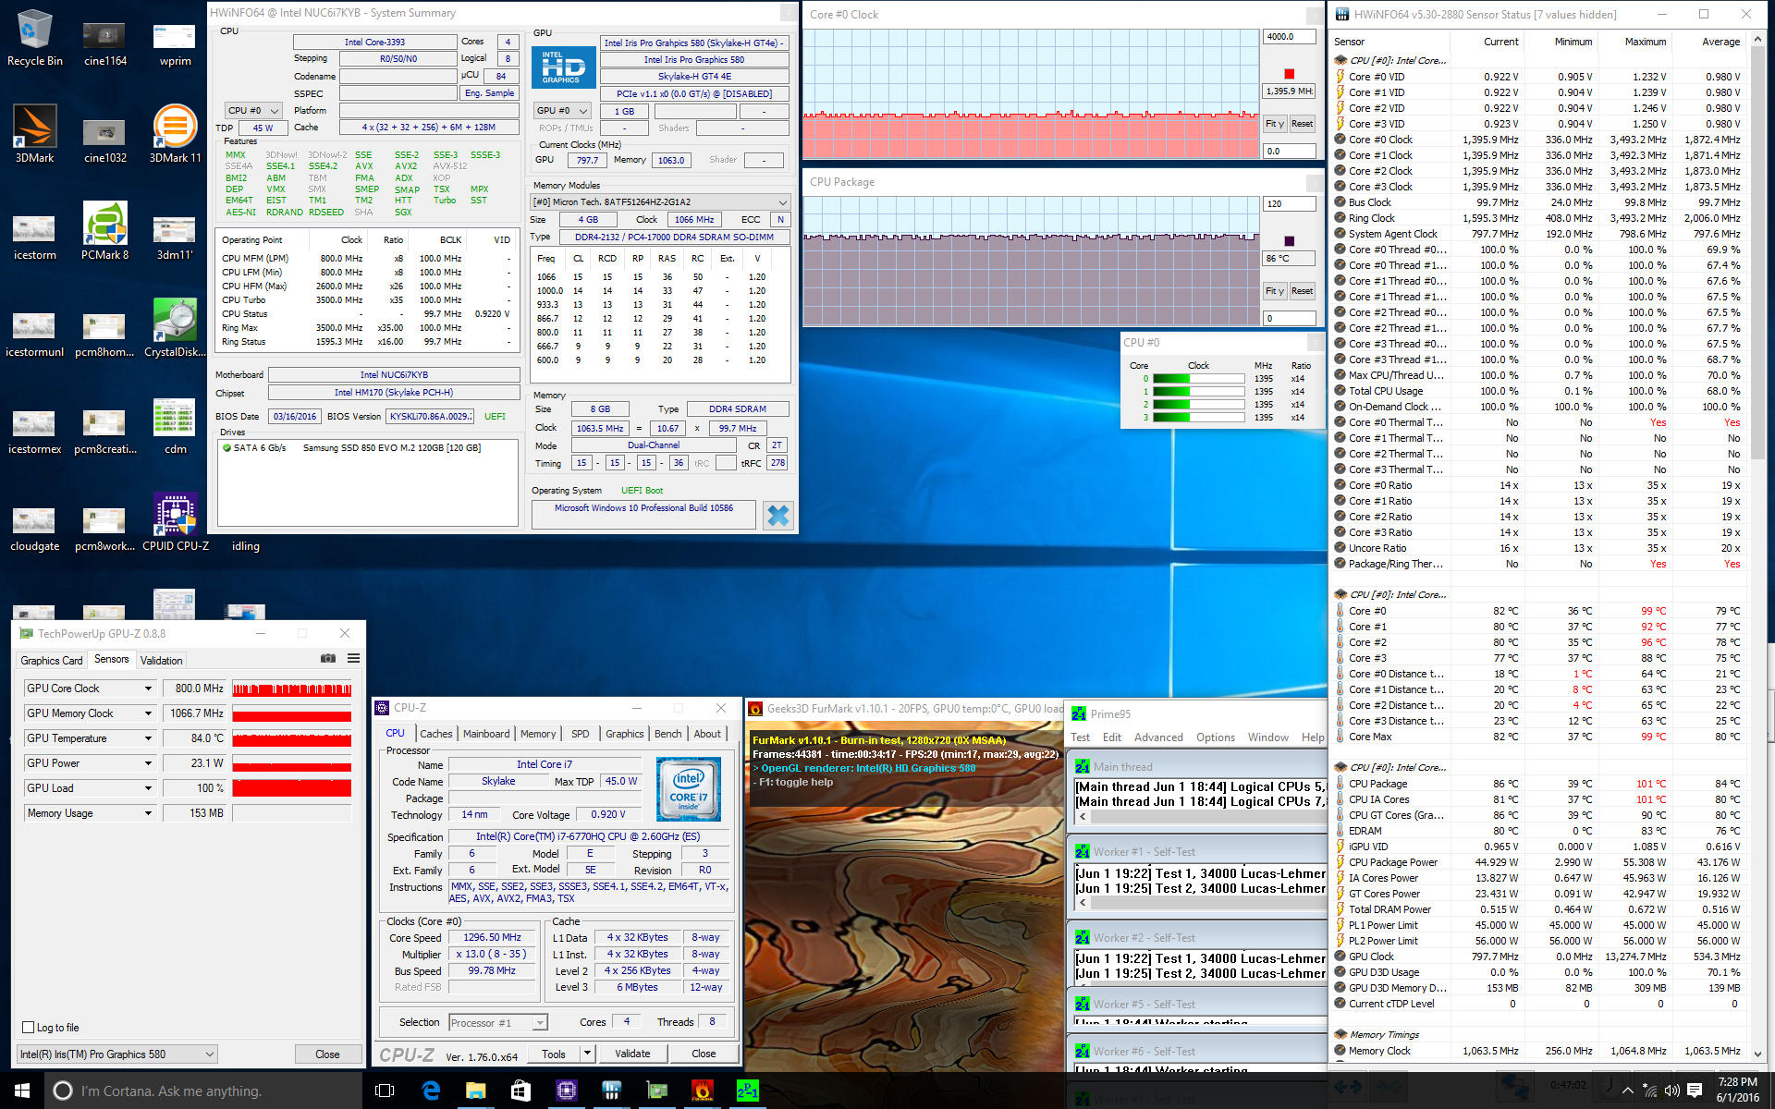The height and width of the screenshot is (1109, 1775).
Task: Select the CPU Package Power sensor row
Action: click(x=1538, y=862)
